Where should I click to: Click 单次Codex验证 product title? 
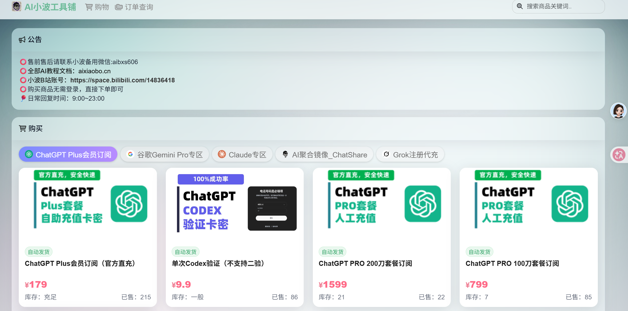(x=218, y=263)
